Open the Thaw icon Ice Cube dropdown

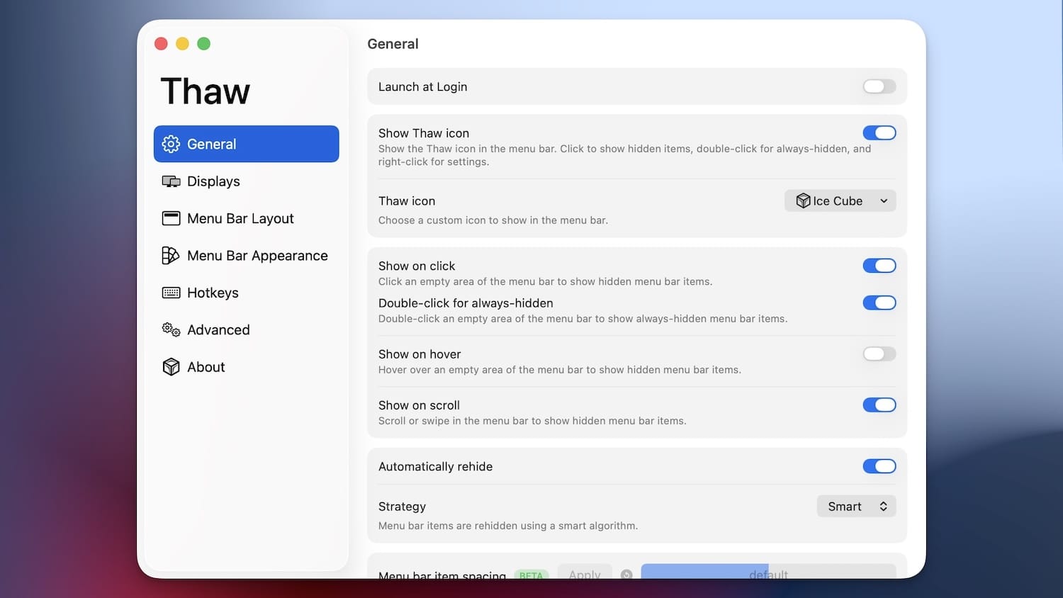click(840, 201)
